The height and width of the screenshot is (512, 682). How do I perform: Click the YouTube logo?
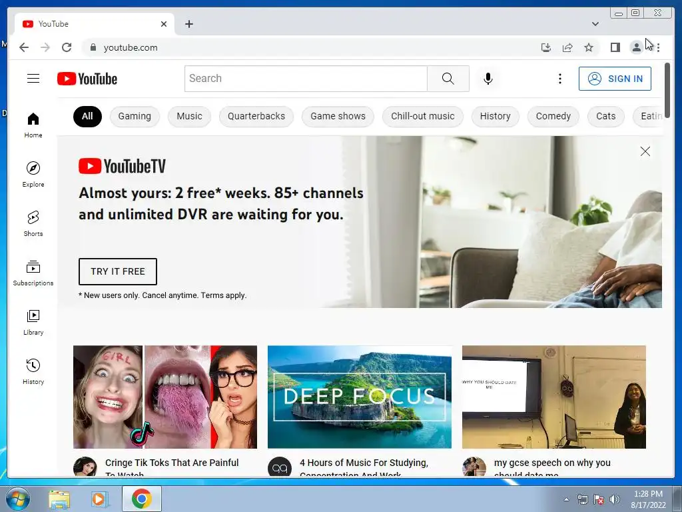pyautogui.click(x=87, y=79)
